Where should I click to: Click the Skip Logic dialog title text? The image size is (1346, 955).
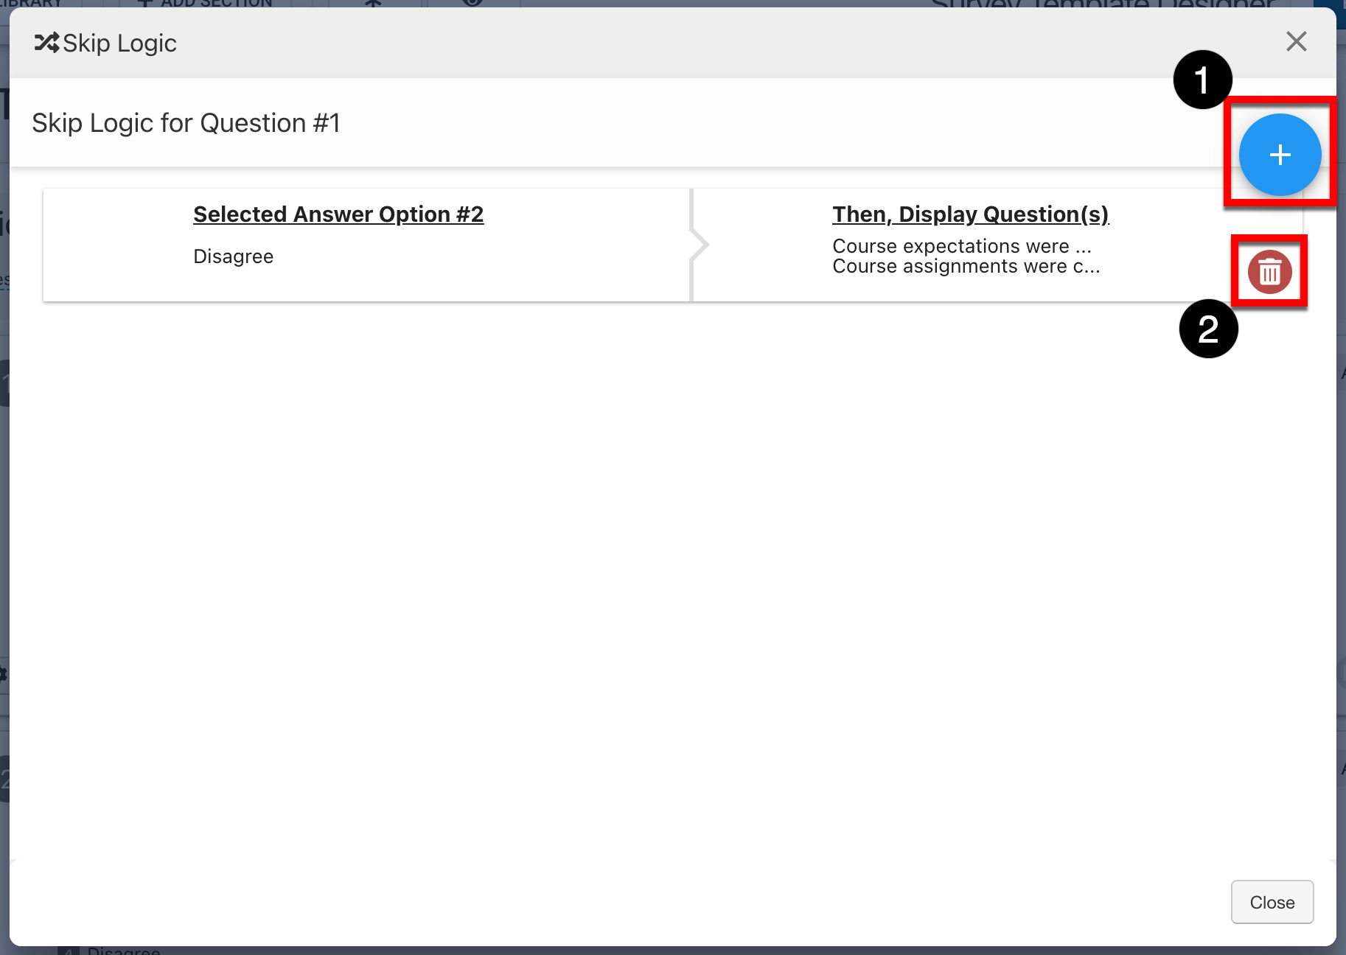tap(119, 43)
